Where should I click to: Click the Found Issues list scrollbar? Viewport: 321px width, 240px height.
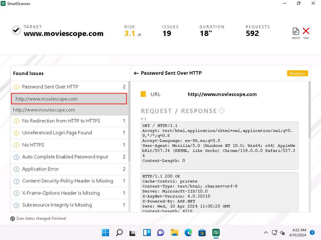(129, 122)
